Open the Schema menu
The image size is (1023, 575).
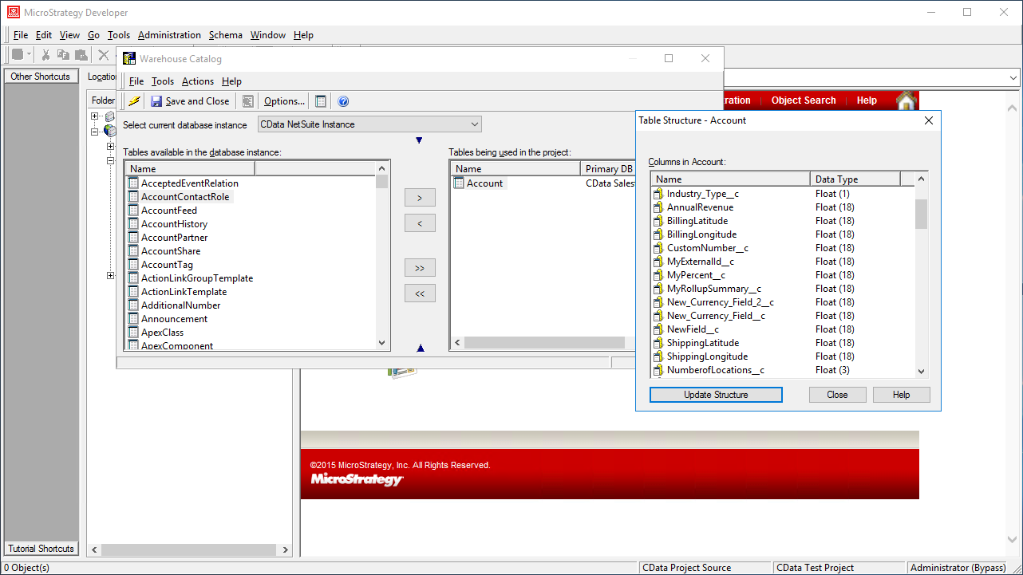[x=225, y=34]
